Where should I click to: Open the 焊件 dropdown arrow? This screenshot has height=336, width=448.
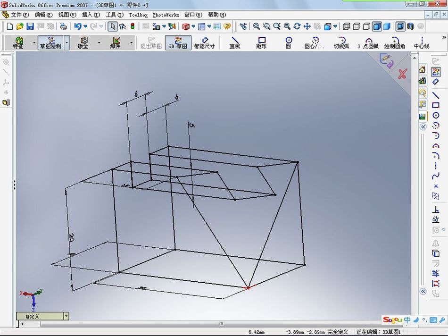click(x=131, y=42)
